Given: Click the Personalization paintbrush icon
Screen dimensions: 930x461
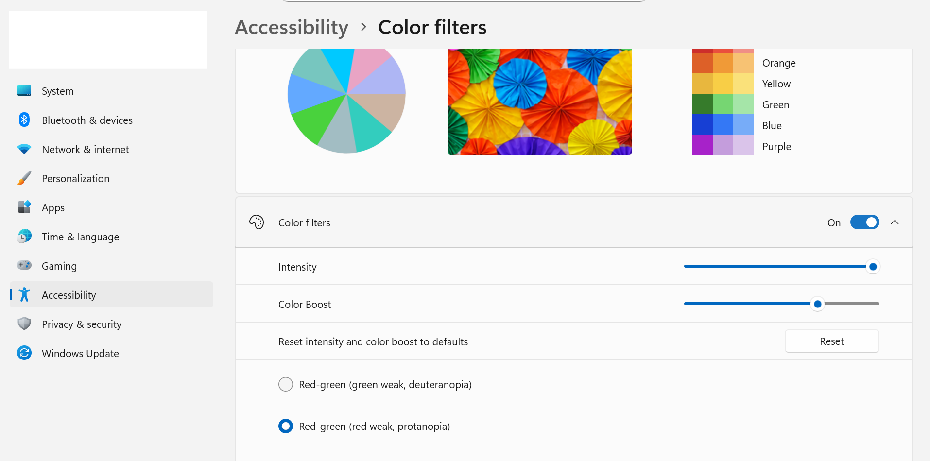Looking at the screenshot, I should (x=24, y=178).
